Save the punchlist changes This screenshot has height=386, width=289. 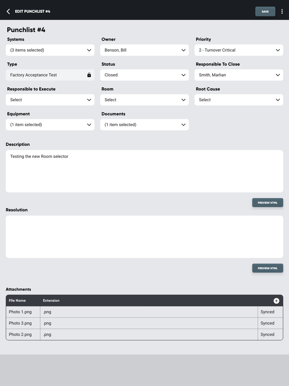click(x=265, y=12)
